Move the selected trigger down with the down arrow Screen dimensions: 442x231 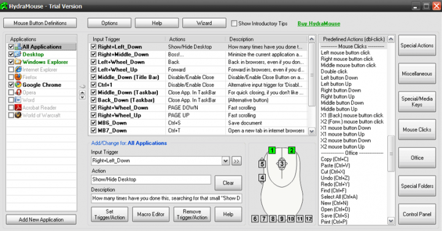point(82,97)
